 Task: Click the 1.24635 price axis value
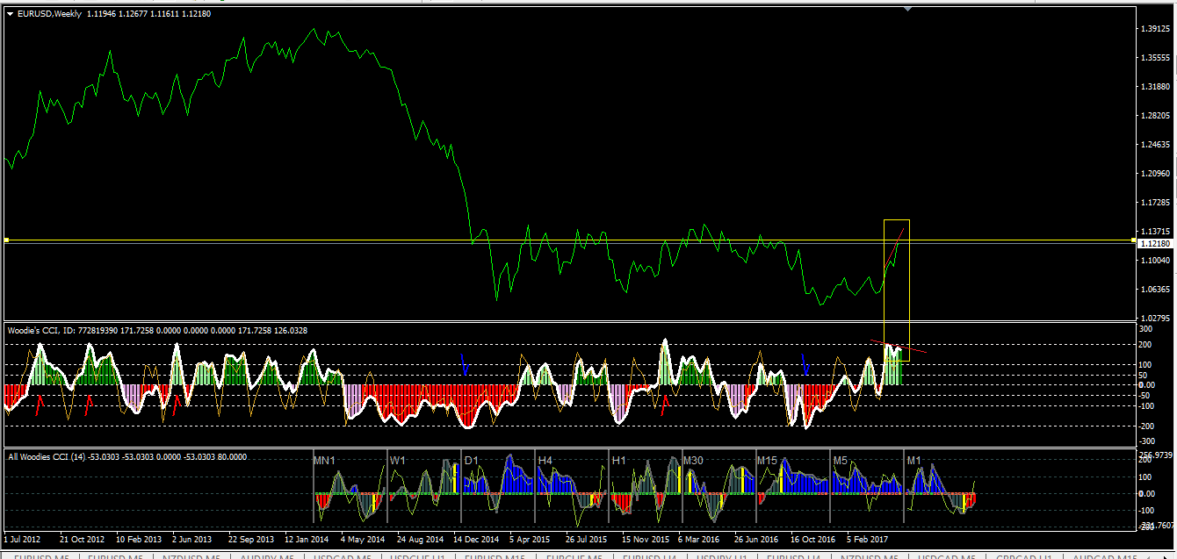[1156, 145]
